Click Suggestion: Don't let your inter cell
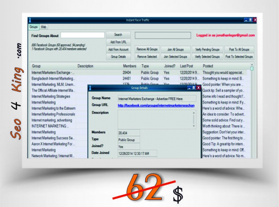 tap(224, 132)
